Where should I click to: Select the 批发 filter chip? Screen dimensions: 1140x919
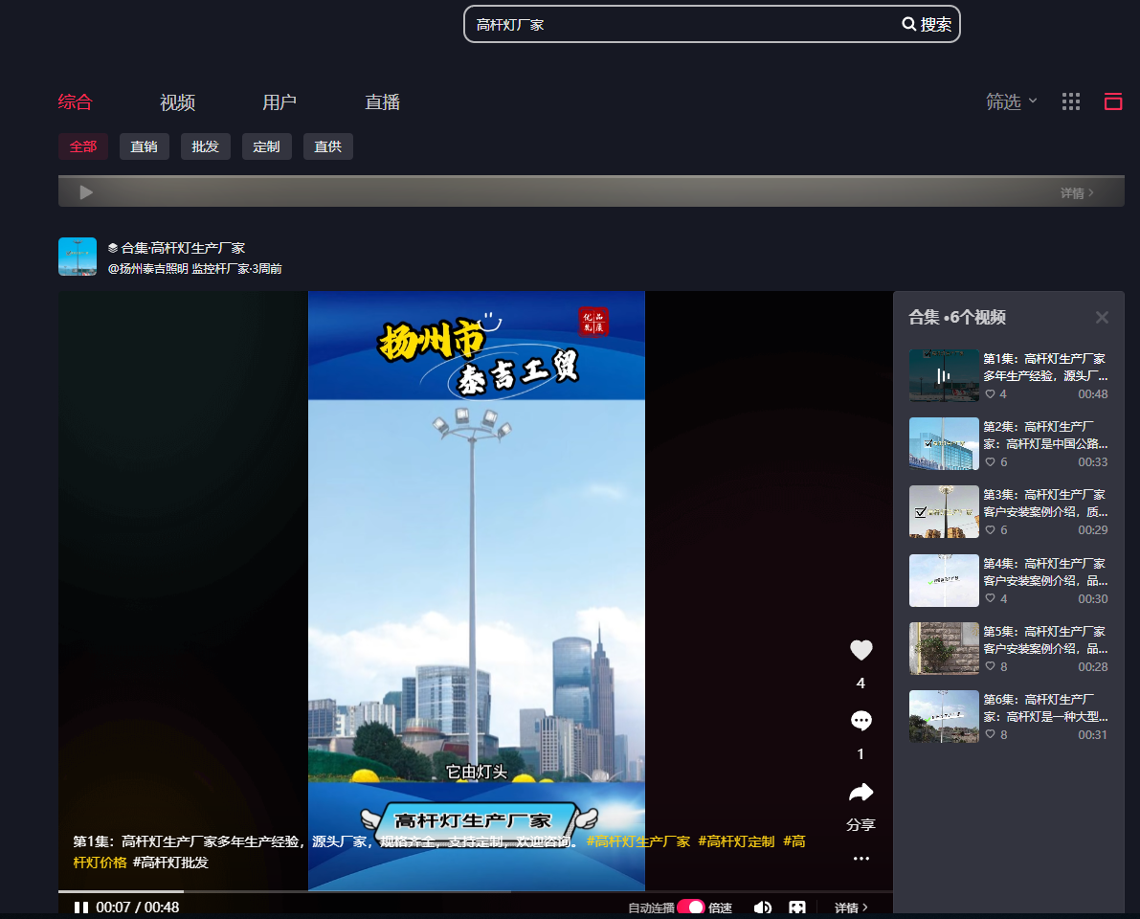[205, 146]
